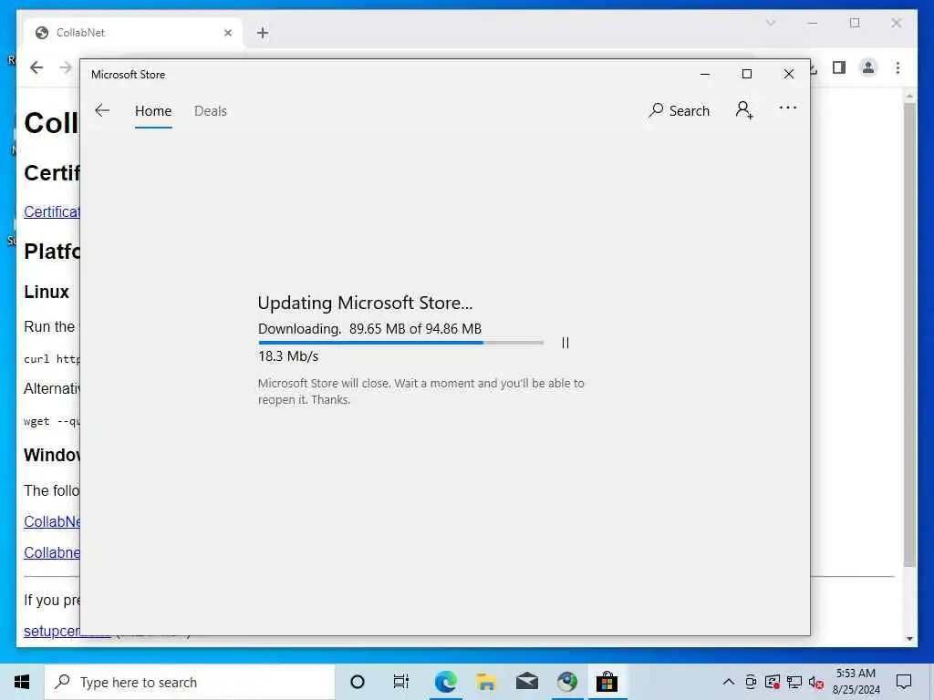Open the muted volume tray icon

tap(816, 682)
